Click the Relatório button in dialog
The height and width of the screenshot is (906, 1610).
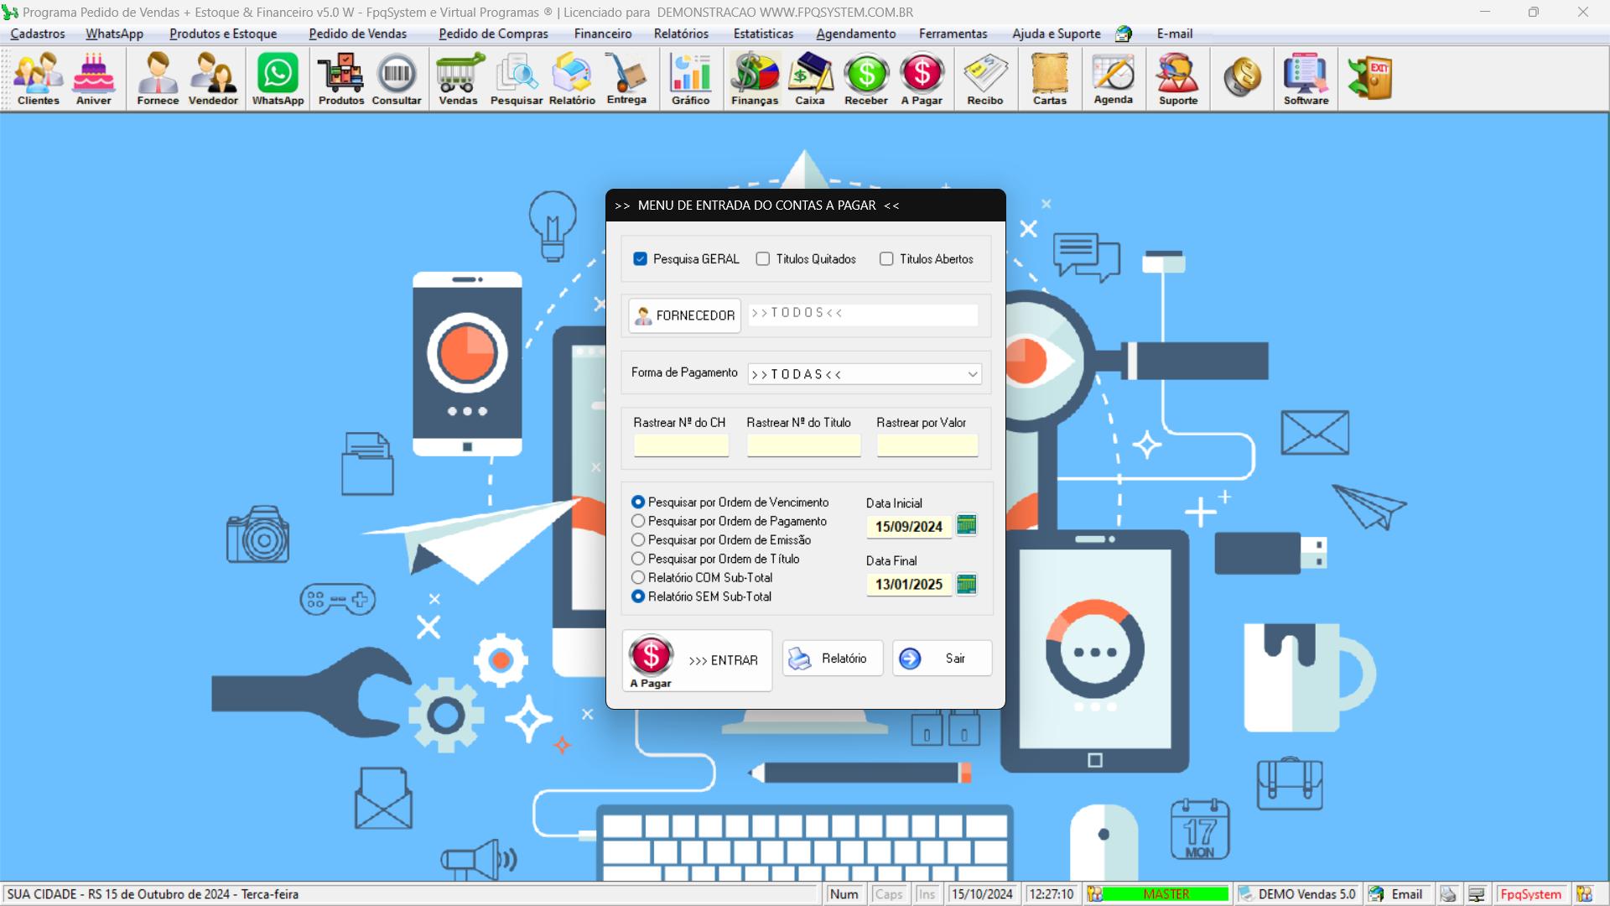point(832,659)
